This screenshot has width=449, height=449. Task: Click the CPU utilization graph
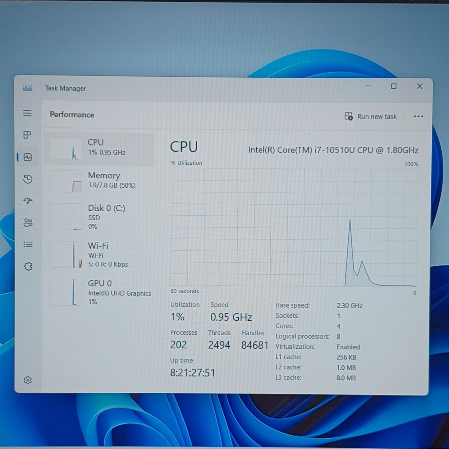(x=294, y=227)
